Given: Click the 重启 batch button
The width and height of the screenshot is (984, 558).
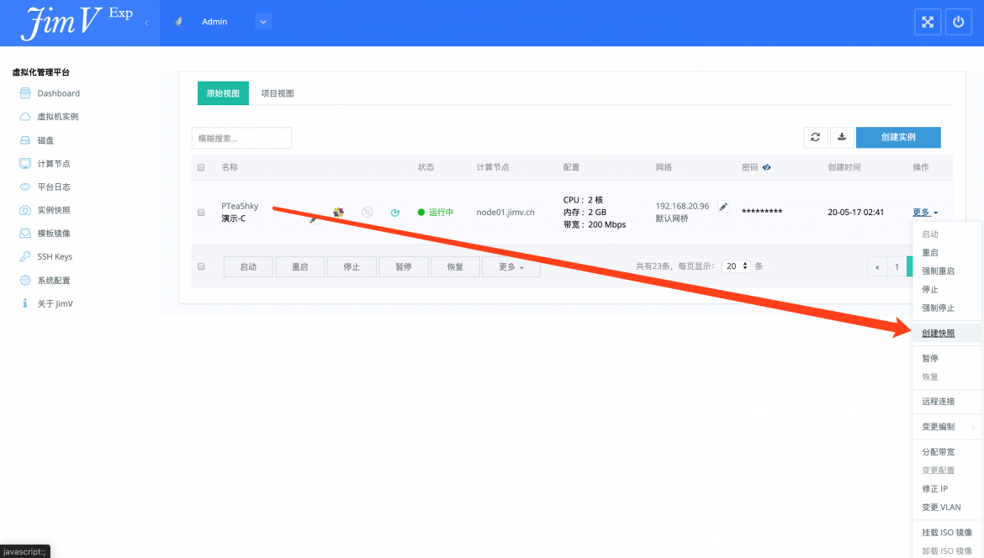Looking at the screenshot, I should 300,267.
